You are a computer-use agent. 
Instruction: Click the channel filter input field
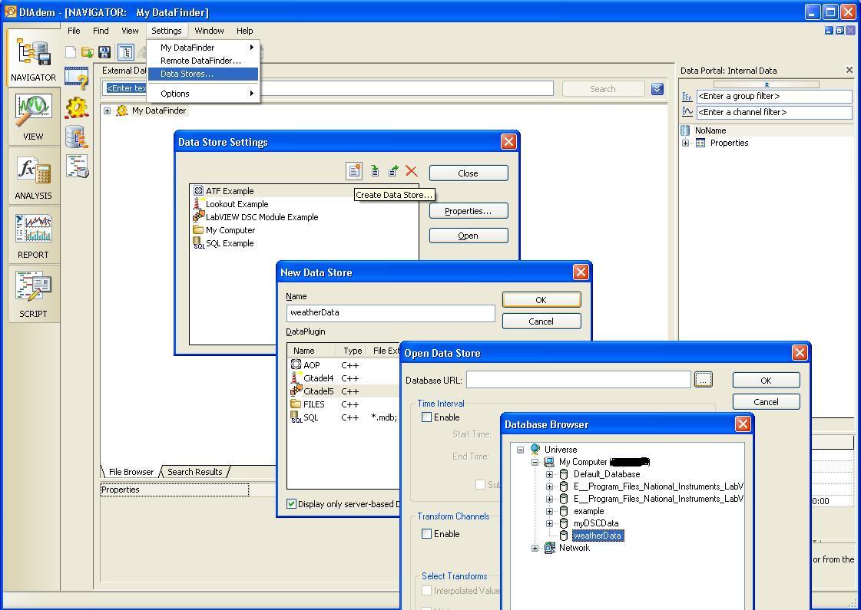[x=774, y=113]
